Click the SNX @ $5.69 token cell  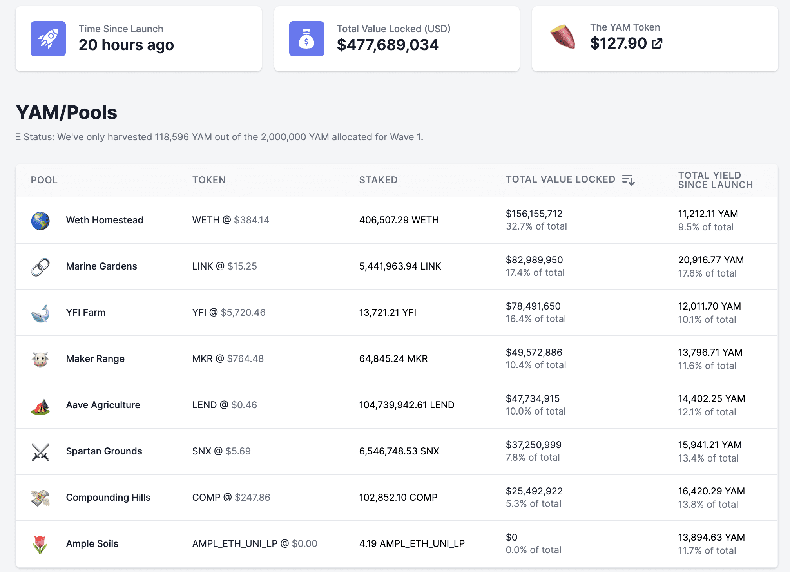221,451
